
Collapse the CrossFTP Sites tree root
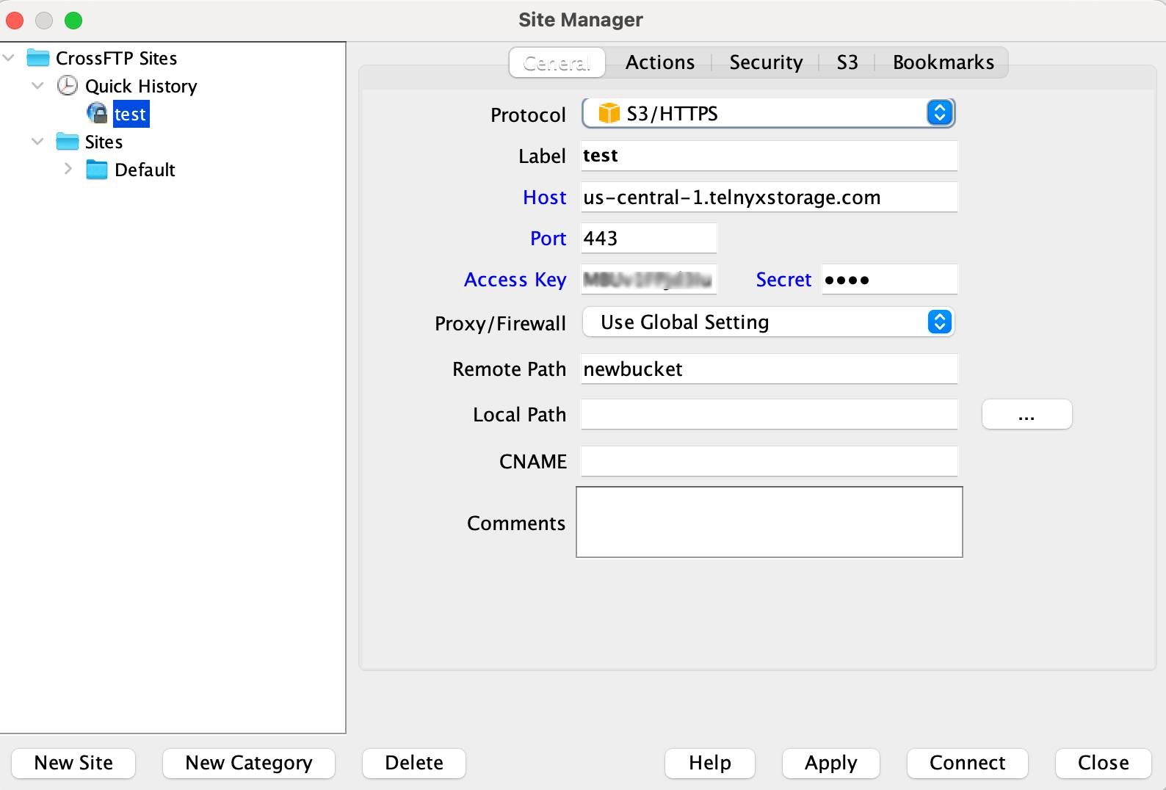coord(9,57)
